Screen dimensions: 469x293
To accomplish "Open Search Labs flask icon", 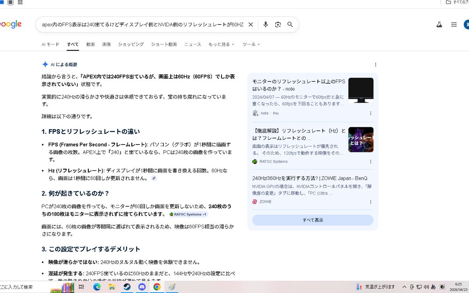I will click(439, 24).
